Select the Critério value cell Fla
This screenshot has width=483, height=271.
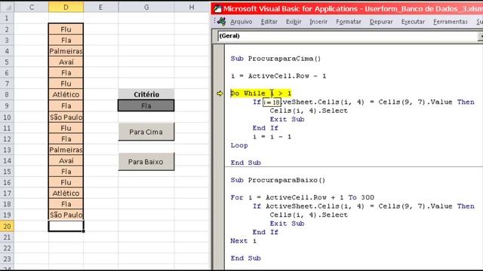[146, 105]
